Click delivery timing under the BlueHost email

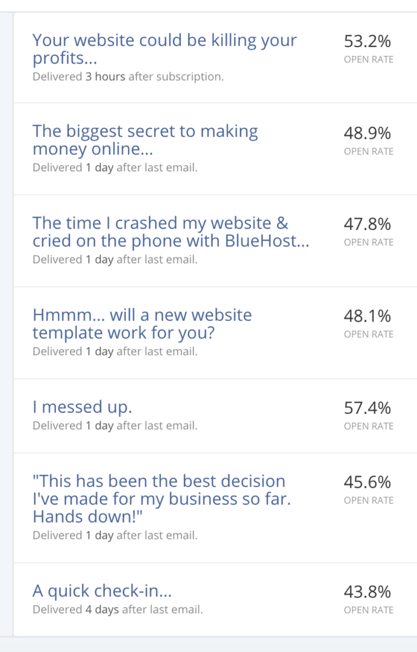(x=115, y=260)
